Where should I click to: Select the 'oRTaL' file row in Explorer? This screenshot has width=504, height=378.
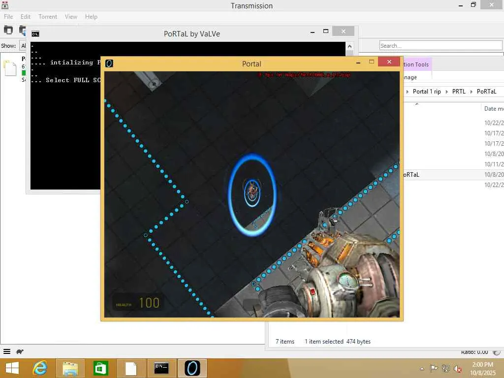453,175
